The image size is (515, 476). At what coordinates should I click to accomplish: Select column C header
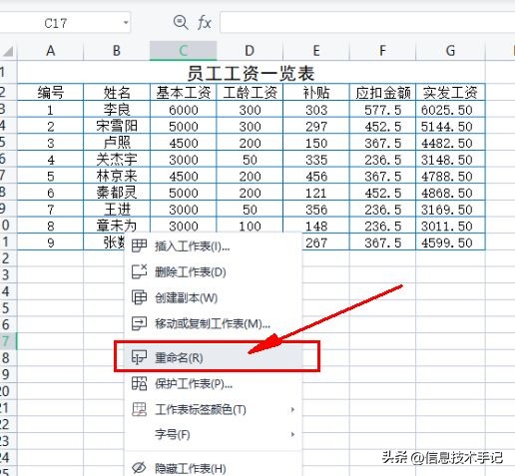[x=184, y=51]
